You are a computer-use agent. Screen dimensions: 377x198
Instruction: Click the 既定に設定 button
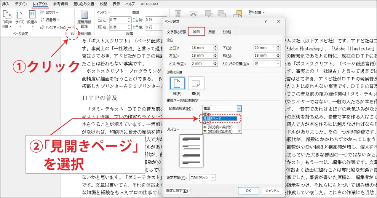click(x=177, y=191)
